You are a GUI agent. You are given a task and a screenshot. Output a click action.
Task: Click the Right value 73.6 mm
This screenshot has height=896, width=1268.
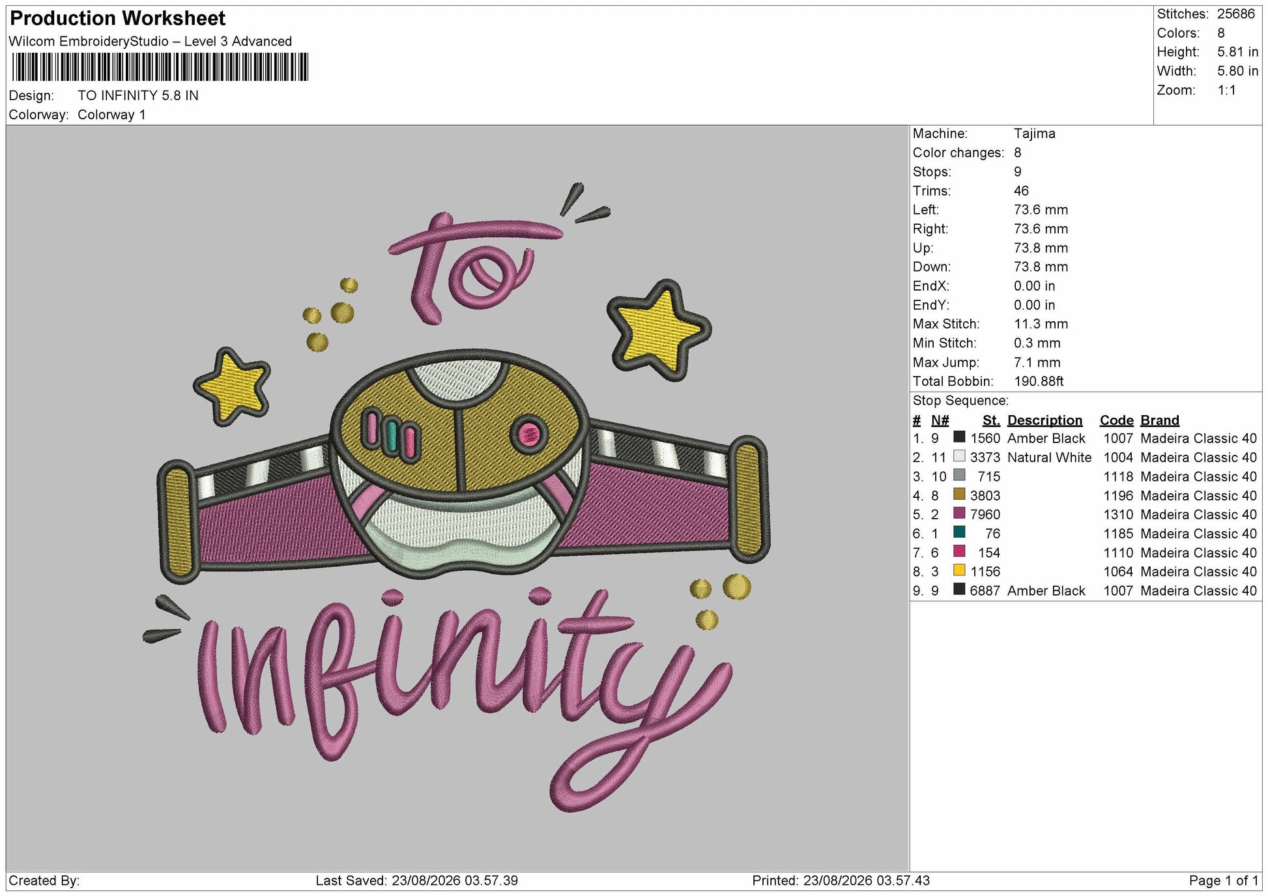click(1041, 229)
